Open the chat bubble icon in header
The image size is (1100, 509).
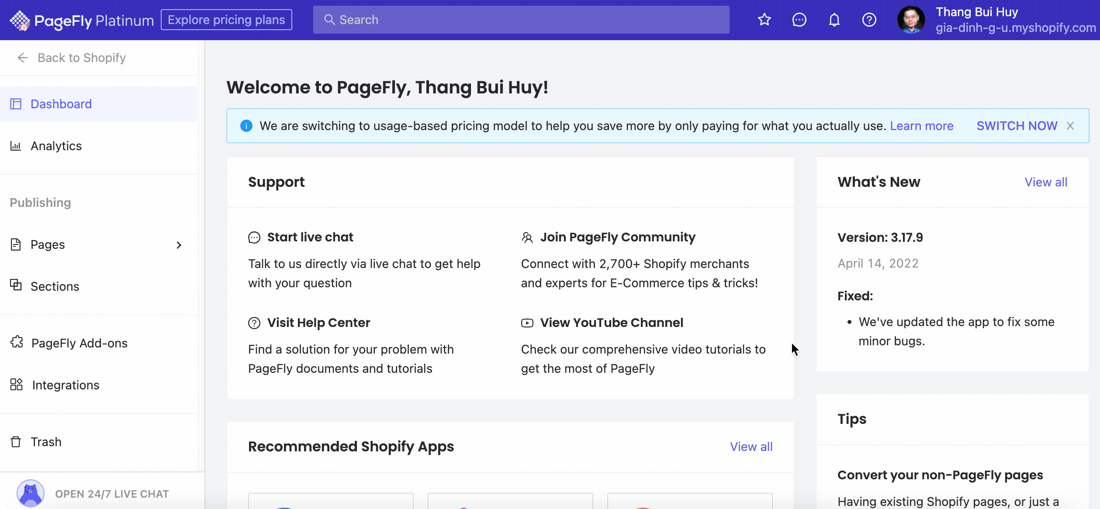(x=799, y=20)
